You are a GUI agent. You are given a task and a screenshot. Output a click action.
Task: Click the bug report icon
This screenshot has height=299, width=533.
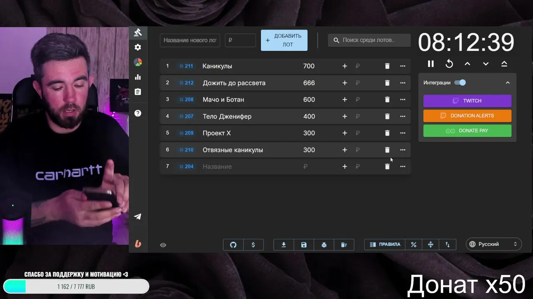coord(324,245)
